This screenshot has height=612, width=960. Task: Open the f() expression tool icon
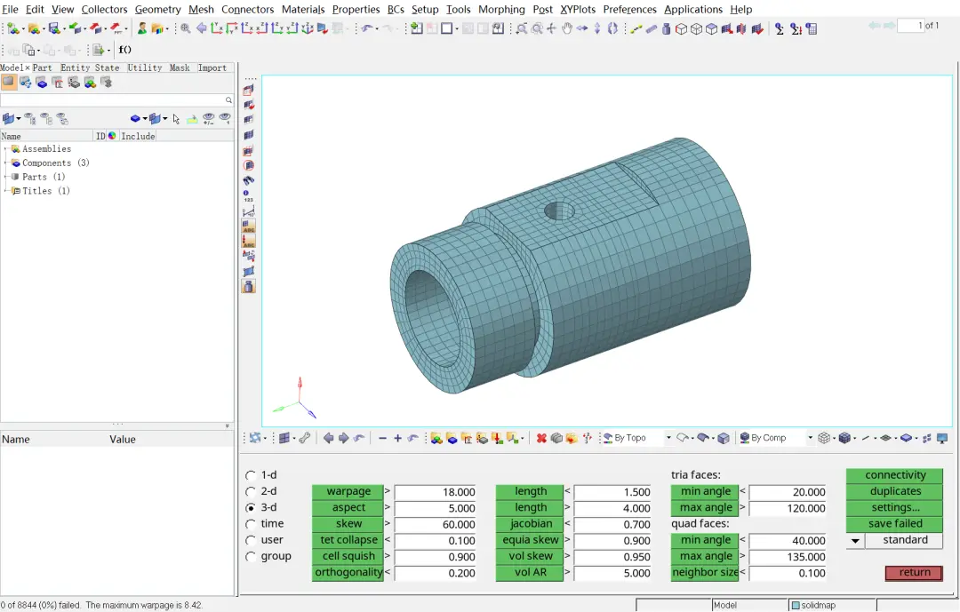pos(125,50)
